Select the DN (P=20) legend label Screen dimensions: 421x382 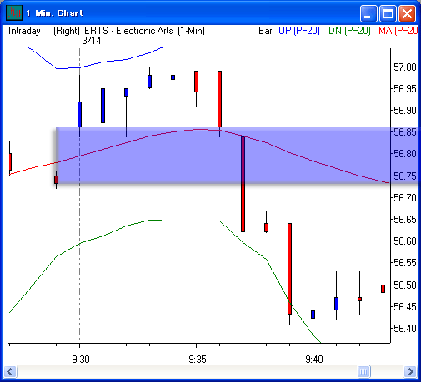(349, 31)
